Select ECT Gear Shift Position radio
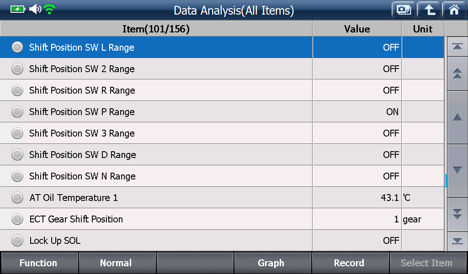 [x=17, y=219]
